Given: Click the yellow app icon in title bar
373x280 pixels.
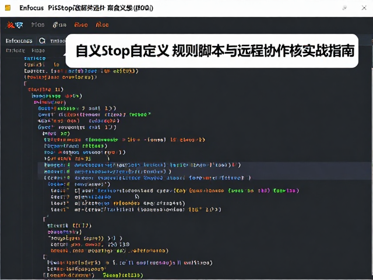Looking at the screenshot, I should click(x=8, y=8).
